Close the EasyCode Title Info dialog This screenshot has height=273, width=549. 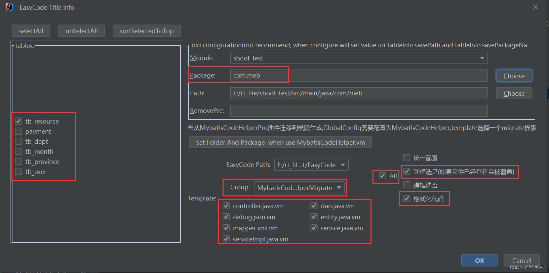pos(536,7)
